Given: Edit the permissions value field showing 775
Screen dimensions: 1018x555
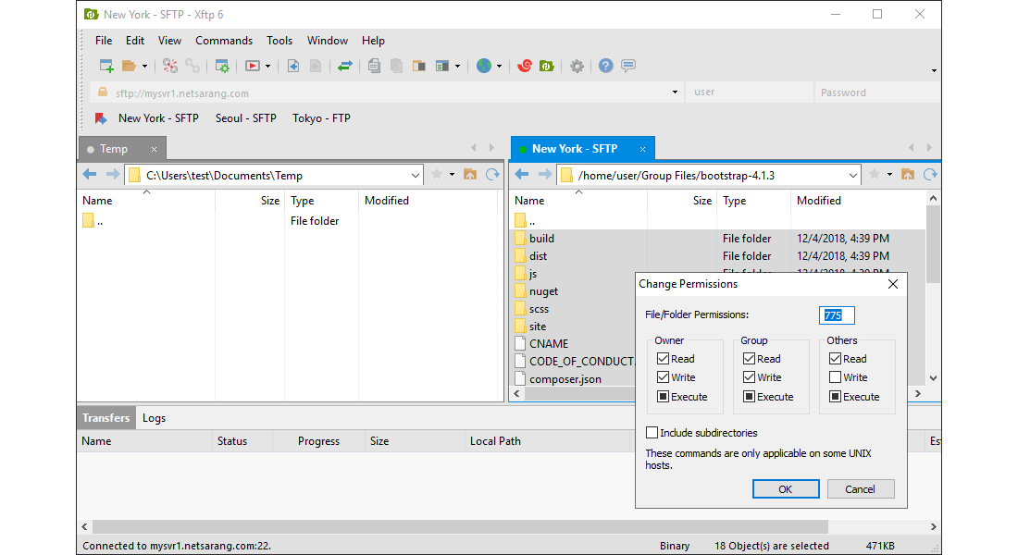Looking at the screenshot, I should 837,314.
